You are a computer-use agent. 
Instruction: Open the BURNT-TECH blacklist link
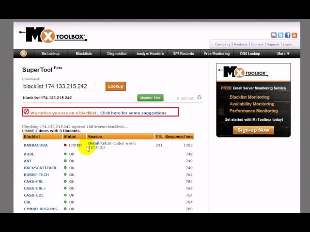(36, 174)
